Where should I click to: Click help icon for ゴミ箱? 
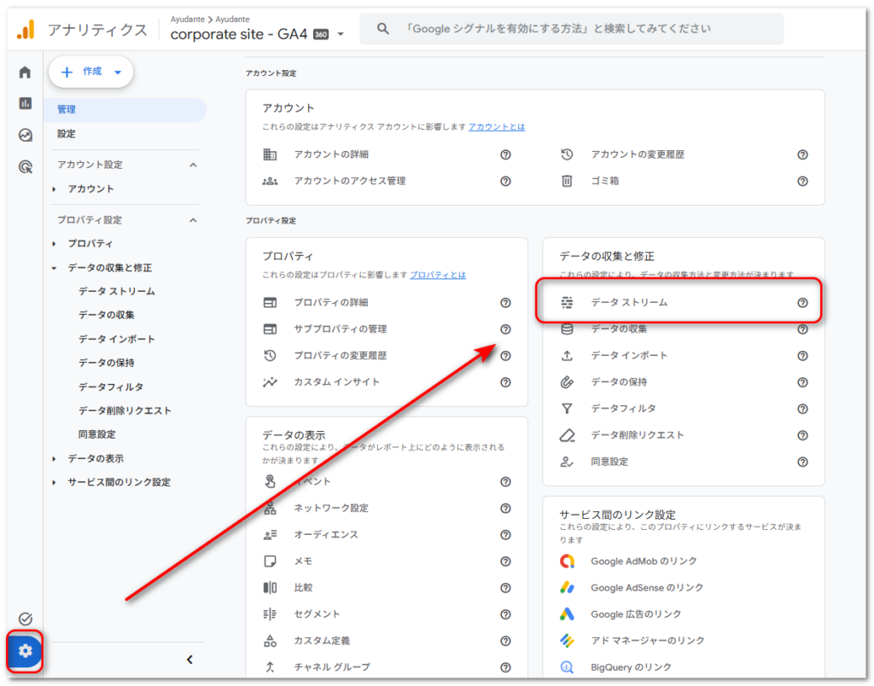pyautogui.click(x=802, y=181)
